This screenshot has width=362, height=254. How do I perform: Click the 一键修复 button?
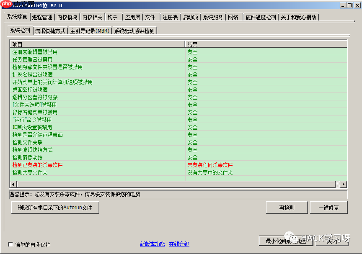[x=329, y=207]
